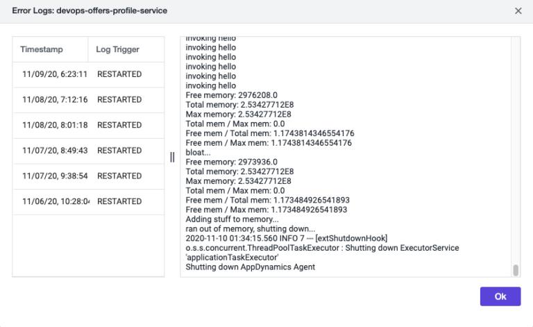
Task: Close the Error Logs dialog with X
Action: pyautogui.click(x=518, y=11)
